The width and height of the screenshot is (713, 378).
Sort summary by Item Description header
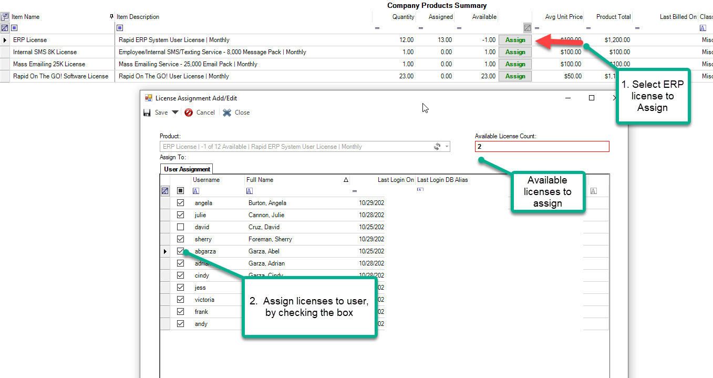(x=138, y=17)
